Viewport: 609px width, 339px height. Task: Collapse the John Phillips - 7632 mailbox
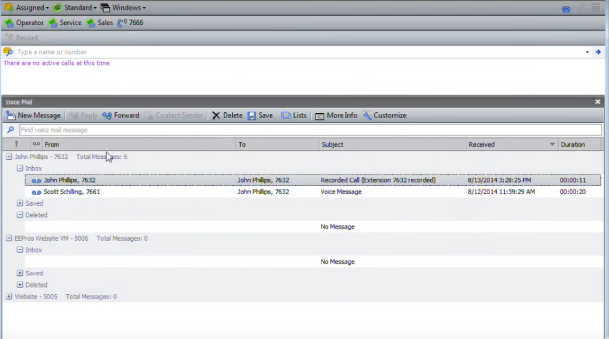[x=9, y=157]
